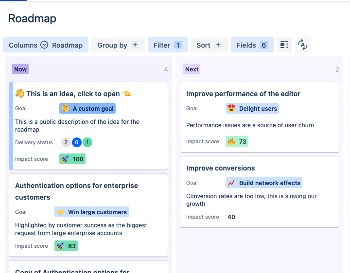Click the Build network effects goal tag
This screenshot has height=273, width=350.
(264, 183)
